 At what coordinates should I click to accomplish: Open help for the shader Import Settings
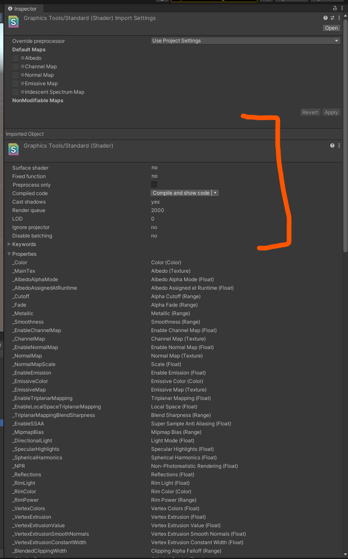coord(325,18)
